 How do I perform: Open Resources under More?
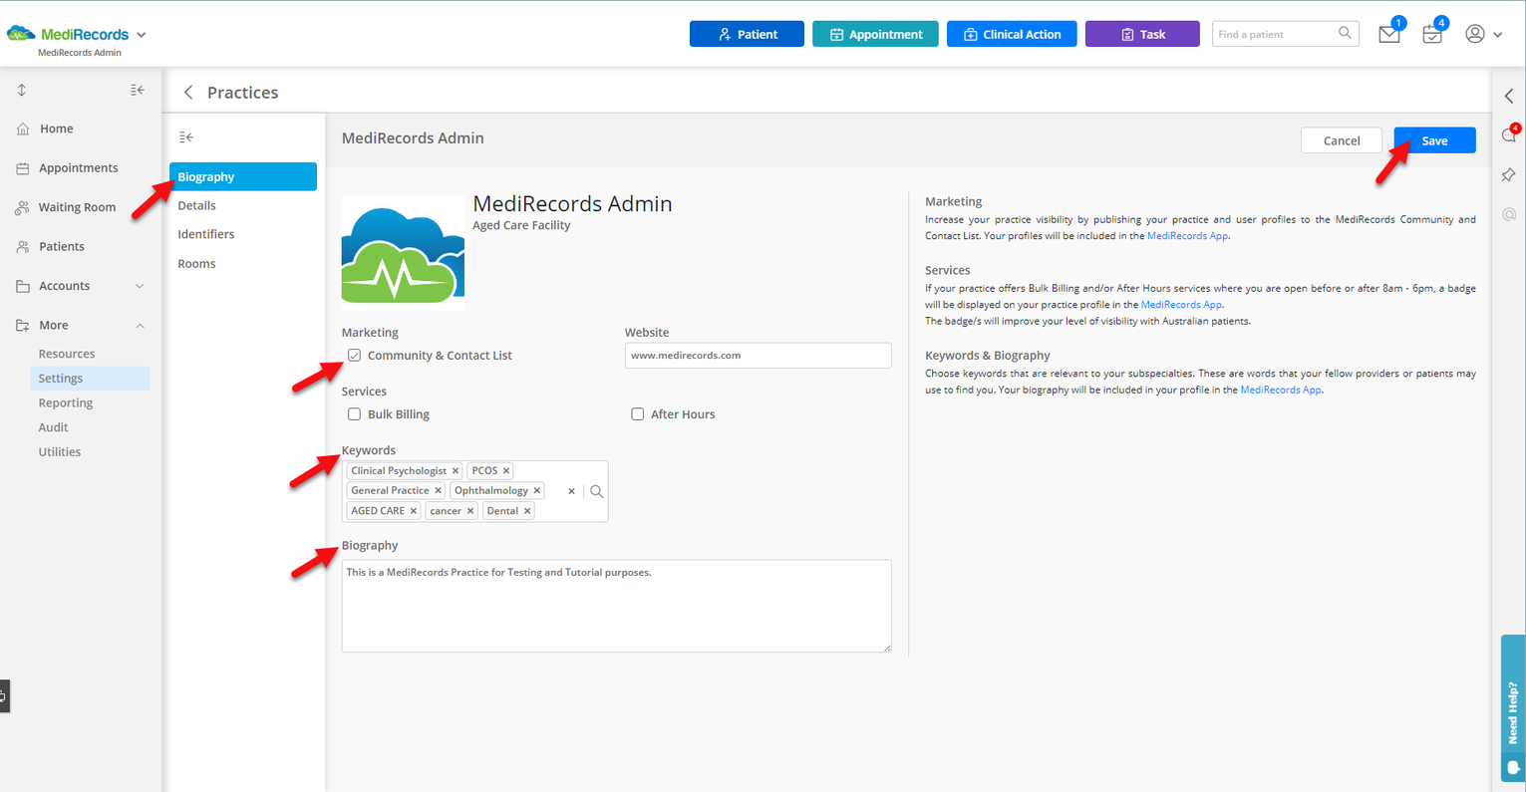pyautogui.click(x=67, y=354)
